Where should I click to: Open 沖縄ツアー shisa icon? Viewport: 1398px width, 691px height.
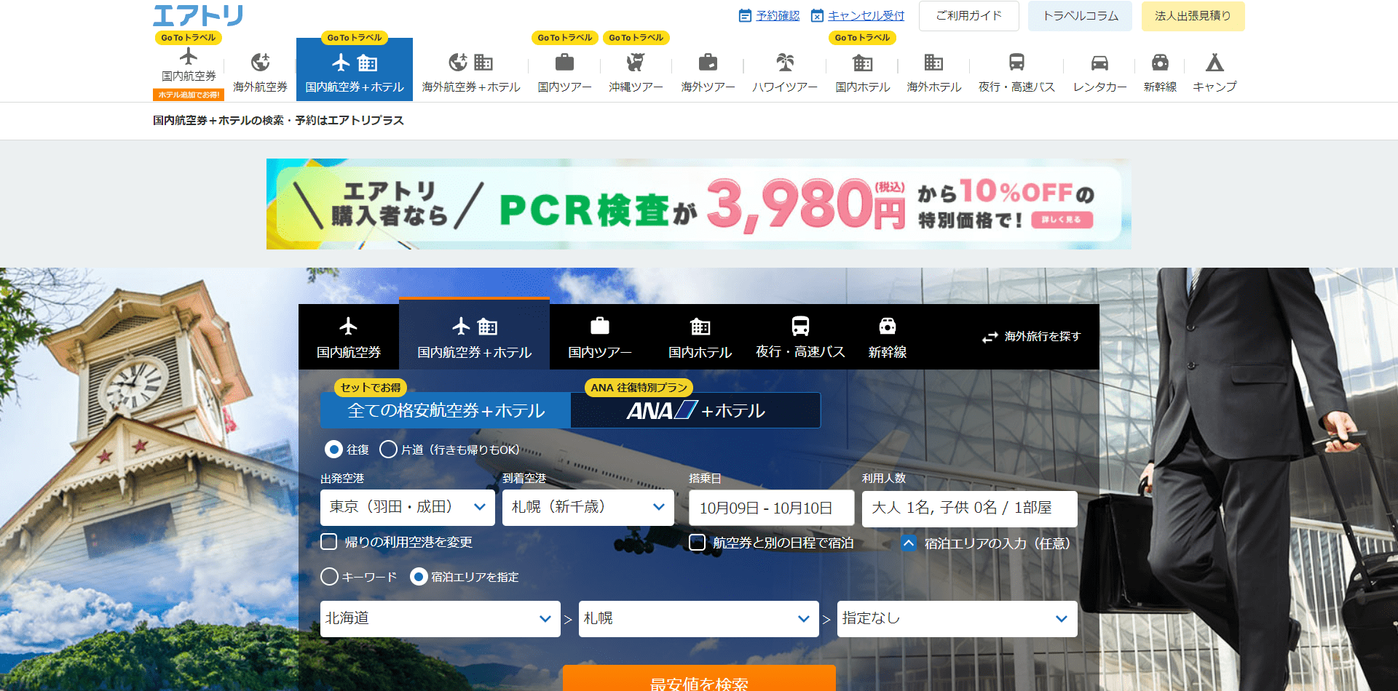point(636,63)
